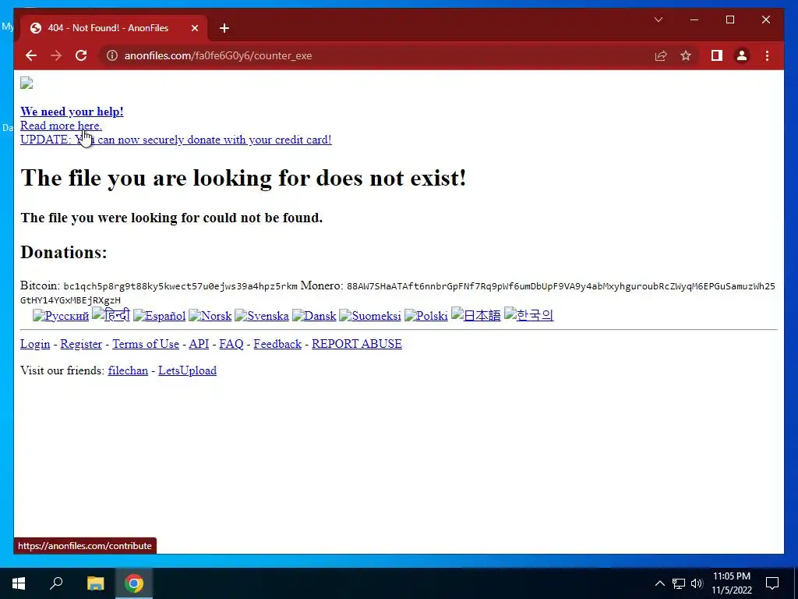Image resolution: width=798 pixels, height=599 pixels.
Task: Share this page icon
Action: pos(661,55)
